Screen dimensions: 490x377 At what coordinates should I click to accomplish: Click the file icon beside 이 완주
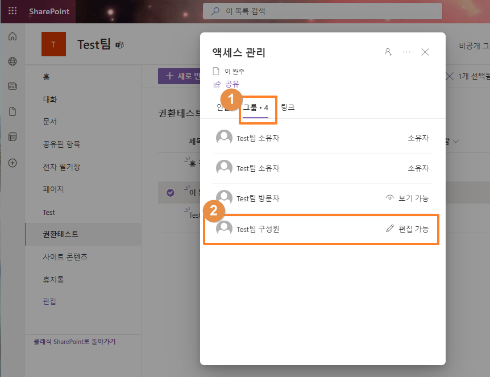216,71
